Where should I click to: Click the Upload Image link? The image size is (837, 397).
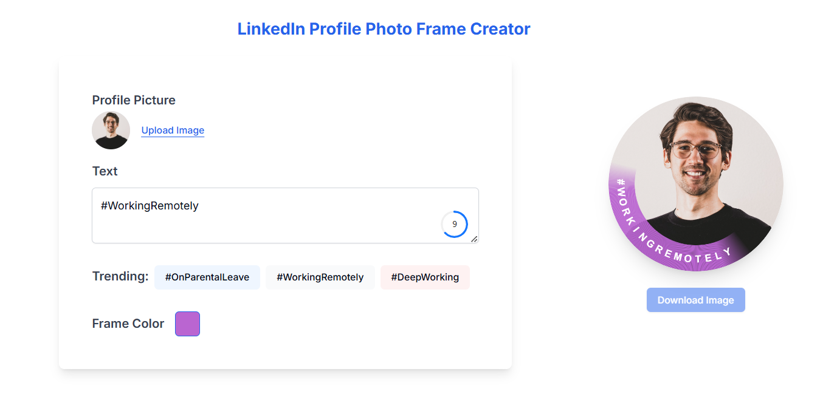point(173,131)
